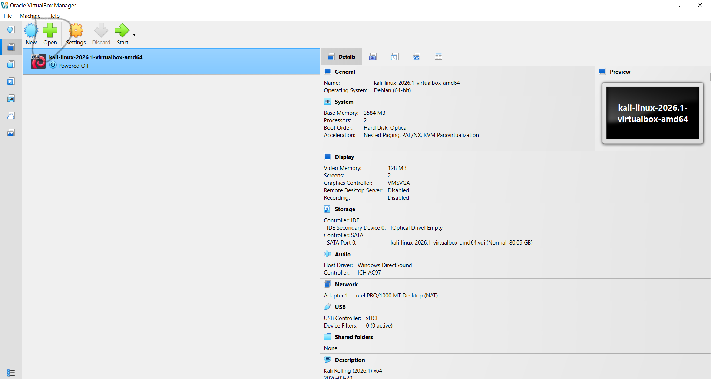Image resolution: width=711 pixels, height=379 pixels.
Task: Click the New machine starburst icon
Action: 31,30
